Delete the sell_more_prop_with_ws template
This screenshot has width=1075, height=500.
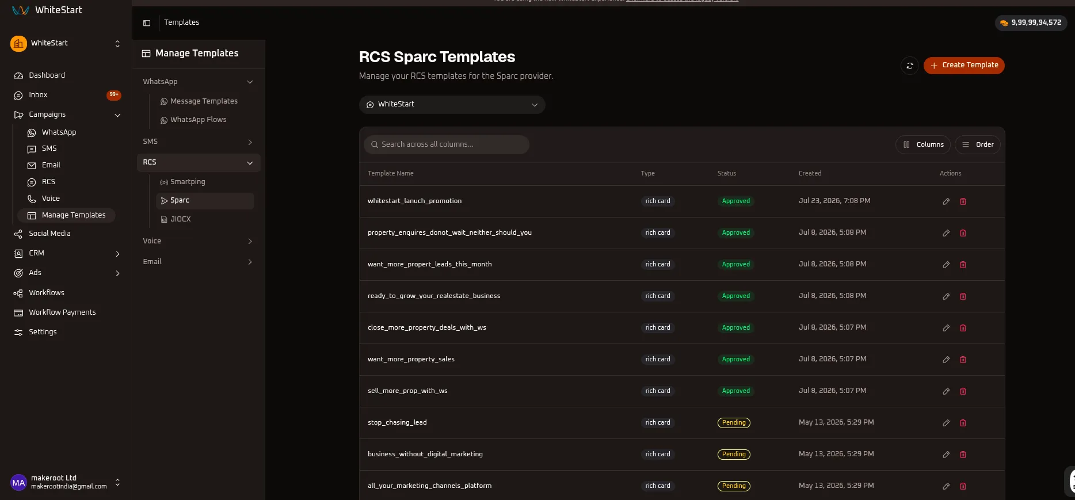coord(963,391)
